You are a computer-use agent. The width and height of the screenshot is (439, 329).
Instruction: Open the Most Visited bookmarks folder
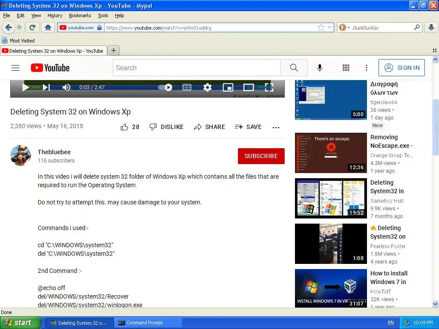coord(18,41)
